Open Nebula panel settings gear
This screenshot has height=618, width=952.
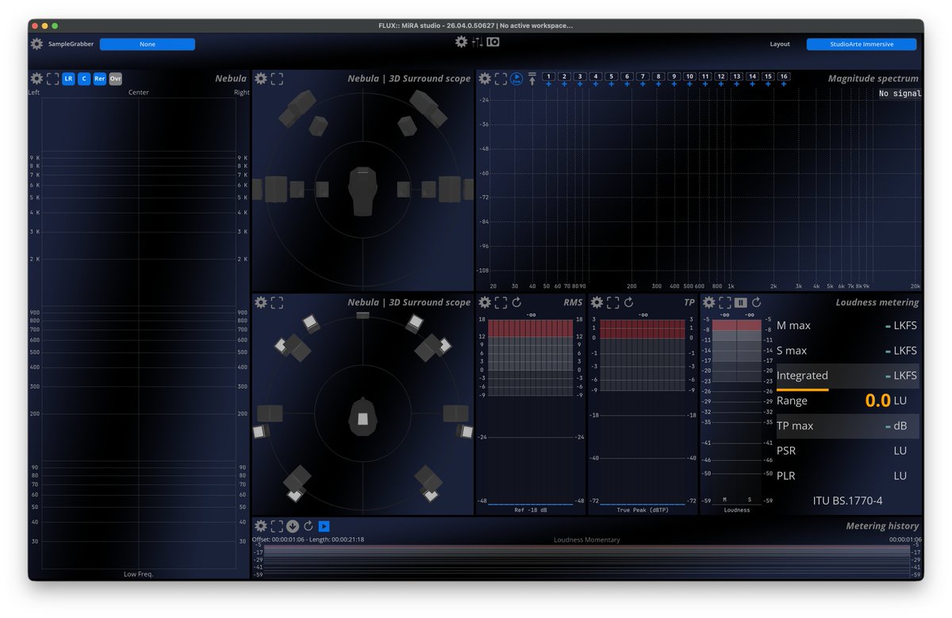point(36,79)
